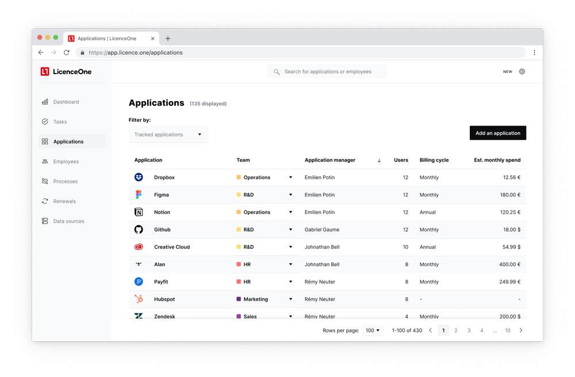Select Applications in the sidebar
Image resolution: width=575 pixels, height=377 pixels.
pyautogui.click(x=72, y=141)
